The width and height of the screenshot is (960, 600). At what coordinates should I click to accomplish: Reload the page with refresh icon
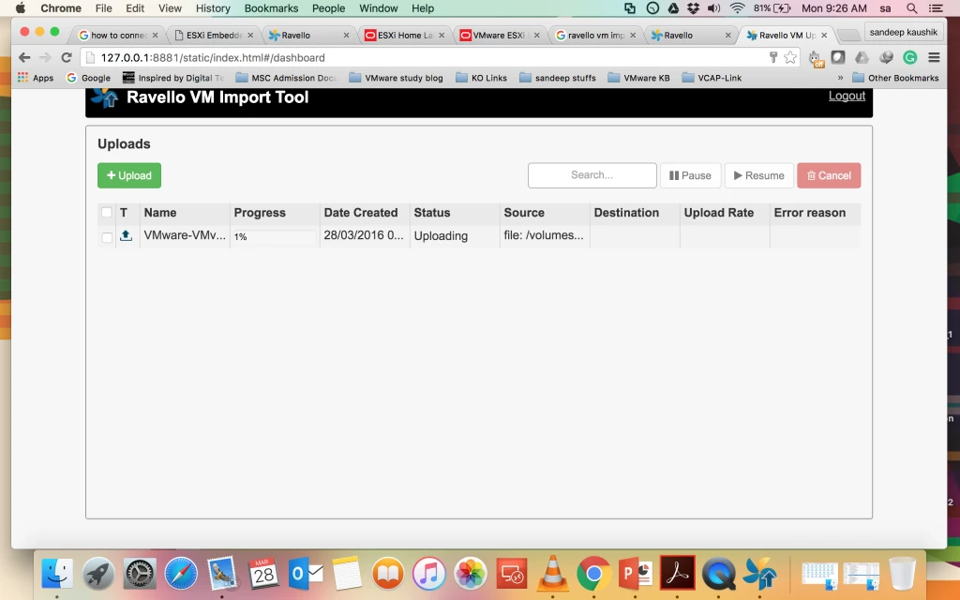coord(67,57)
